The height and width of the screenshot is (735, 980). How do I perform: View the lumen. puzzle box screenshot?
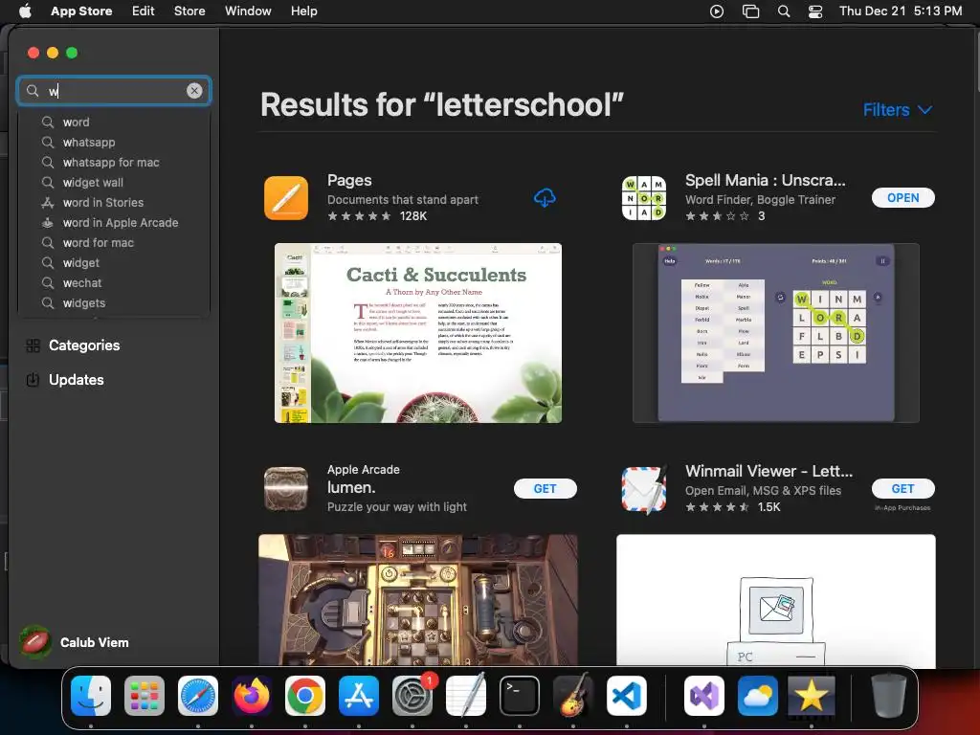[x=418, y=599]
